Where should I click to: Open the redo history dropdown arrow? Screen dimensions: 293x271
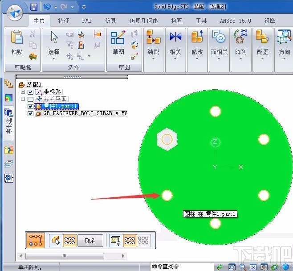coord(72,7)
